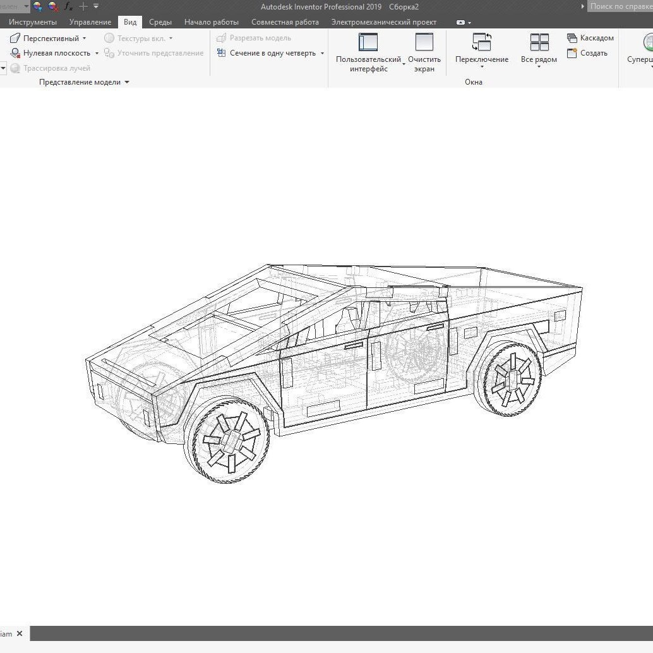Screen dimensions: 653x653
Task: Expand Пользовательский интерфейс dropdown arrow
Action: (x=404, y=64)
